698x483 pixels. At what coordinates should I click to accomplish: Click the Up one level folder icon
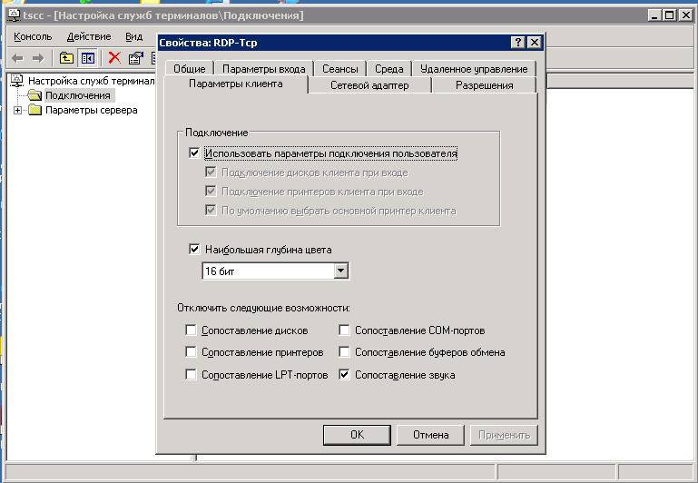66,58
